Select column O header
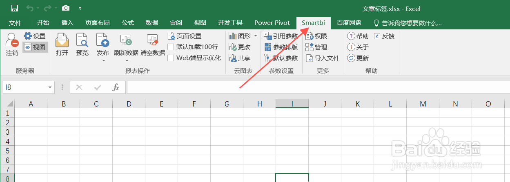 click(x=488, y=104)
